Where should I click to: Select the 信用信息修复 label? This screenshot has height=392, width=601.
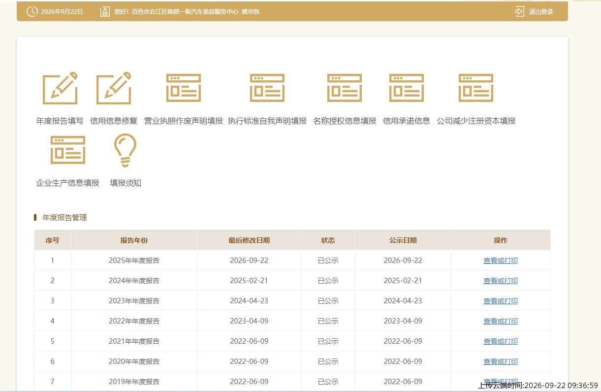tap(114, 121)
